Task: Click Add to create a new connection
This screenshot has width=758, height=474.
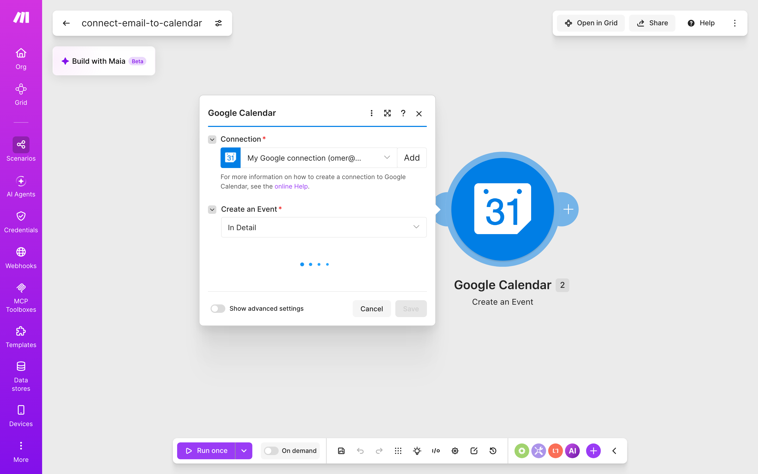Action: [412, 158]
